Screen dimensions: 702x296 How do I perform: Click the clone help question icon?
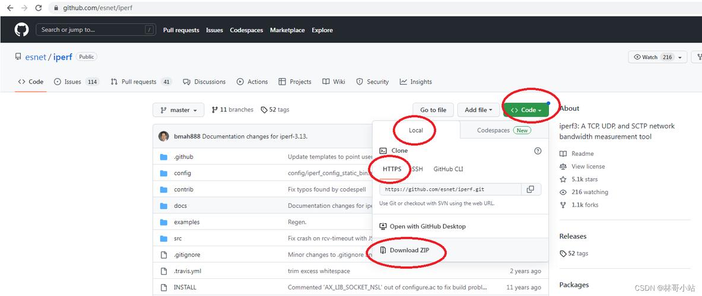pyautogui.click(x=538, y=151)
